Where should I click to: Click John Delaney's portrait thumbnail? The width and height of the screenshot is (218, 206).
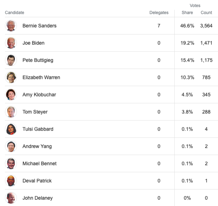click(x=11, y=198)
